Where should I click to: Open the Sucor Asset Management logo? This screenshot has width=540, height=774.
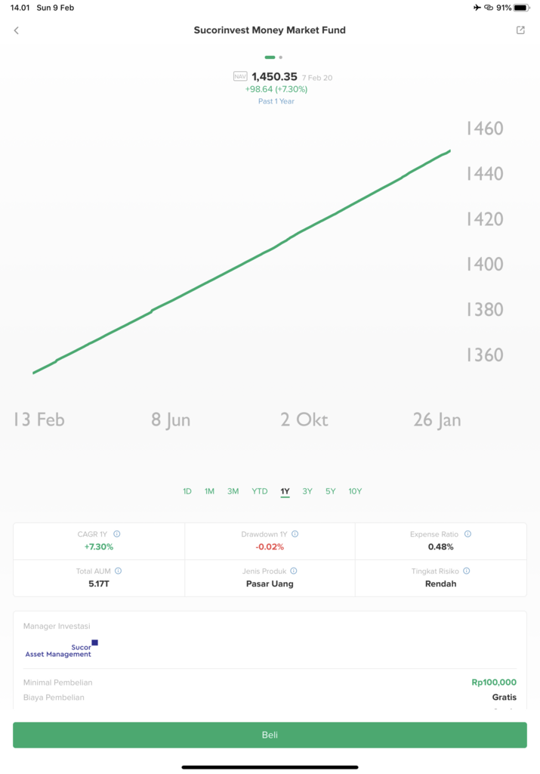(x=61, y=649)
